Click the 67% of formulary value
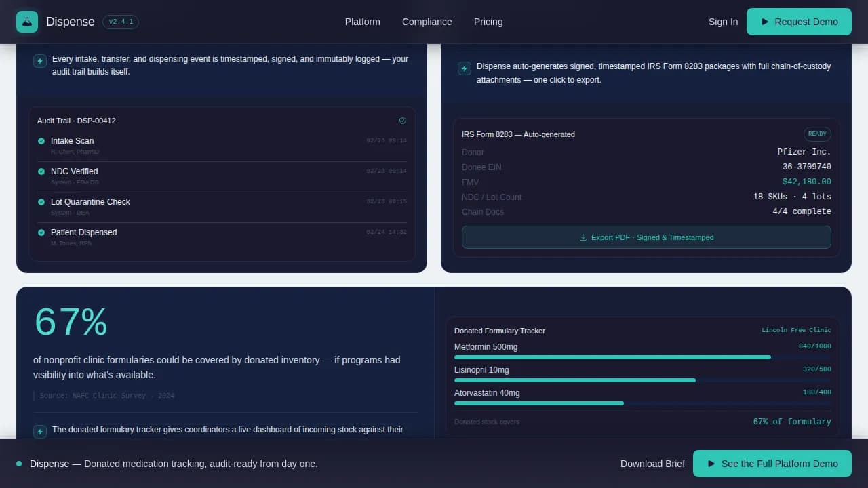 click(x=792, y=422)
